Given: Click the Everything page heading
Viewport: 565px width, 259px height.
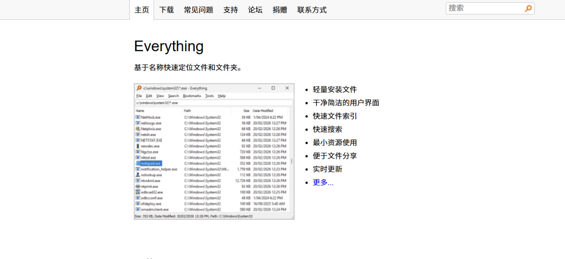Looking at the screenshot, I should 169,46.
